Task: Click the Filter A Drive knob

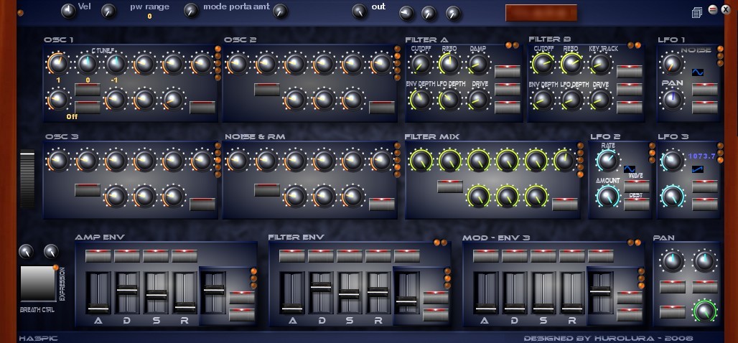Action: [x=478, y=100]
